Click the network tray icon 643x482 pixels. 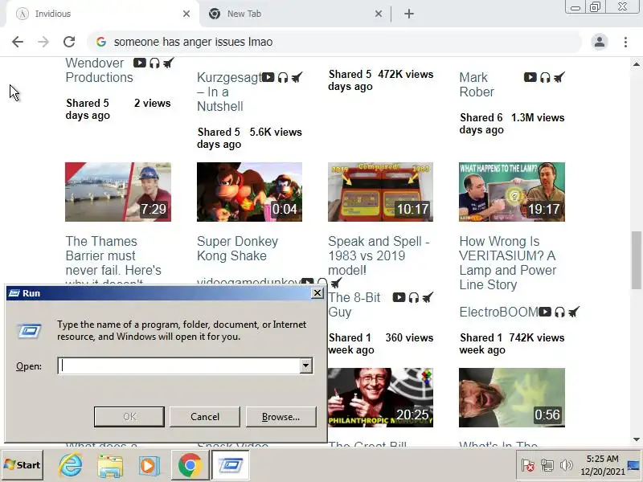click(x=547, y=465)
